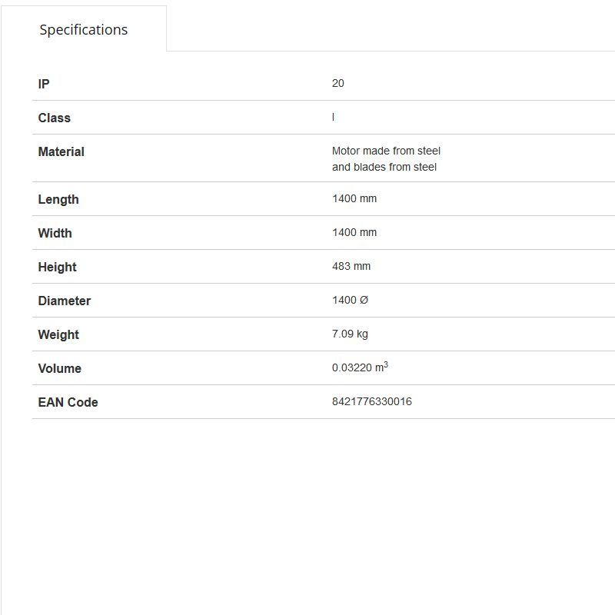Click the Height row label
615x615 pixels.
point(57,267)
